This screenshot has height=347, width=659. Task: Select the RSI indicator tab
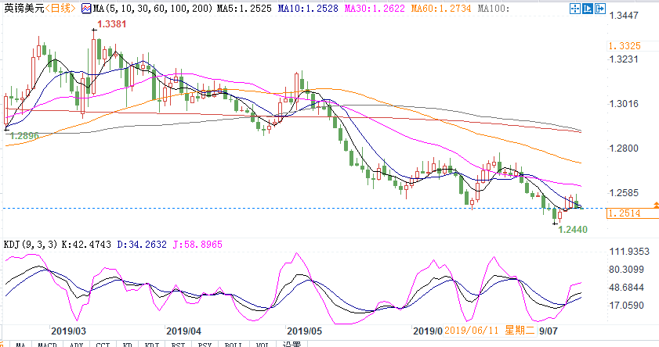[178, 345]
